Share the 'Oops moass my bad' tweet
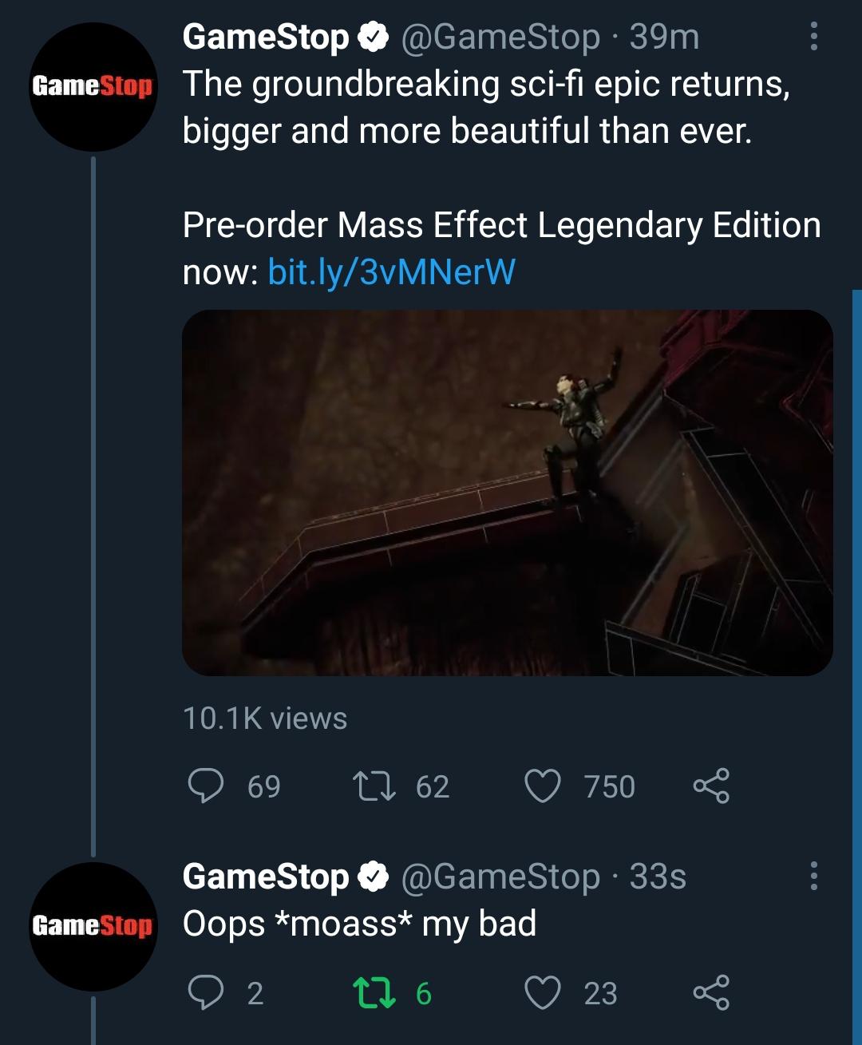This screenshot has width=862, height=1045. 710,992
